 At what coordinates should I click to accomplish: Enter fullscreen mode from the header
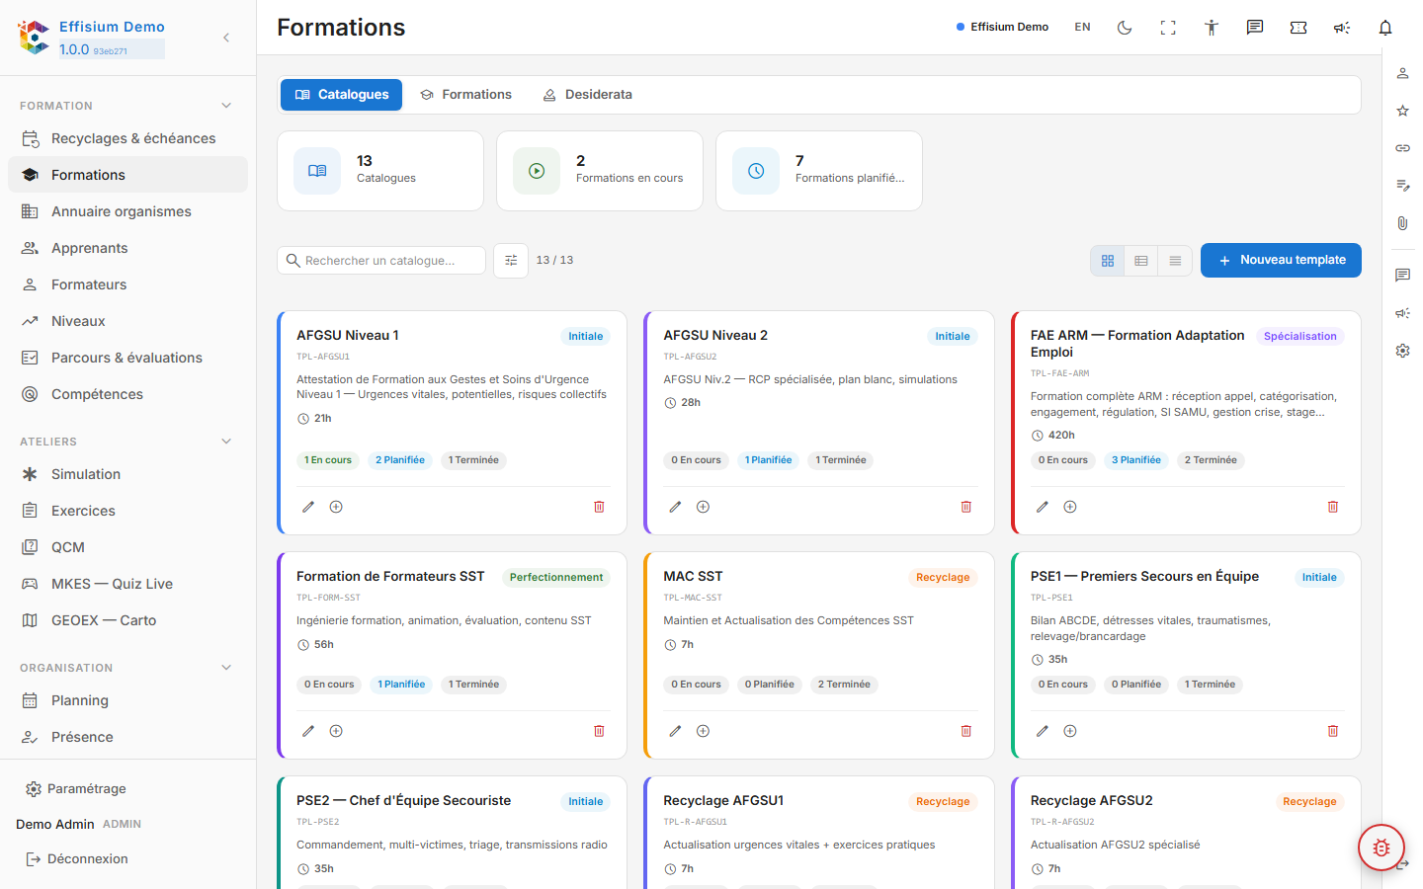pyautogui.click(x=1168, y=28)
